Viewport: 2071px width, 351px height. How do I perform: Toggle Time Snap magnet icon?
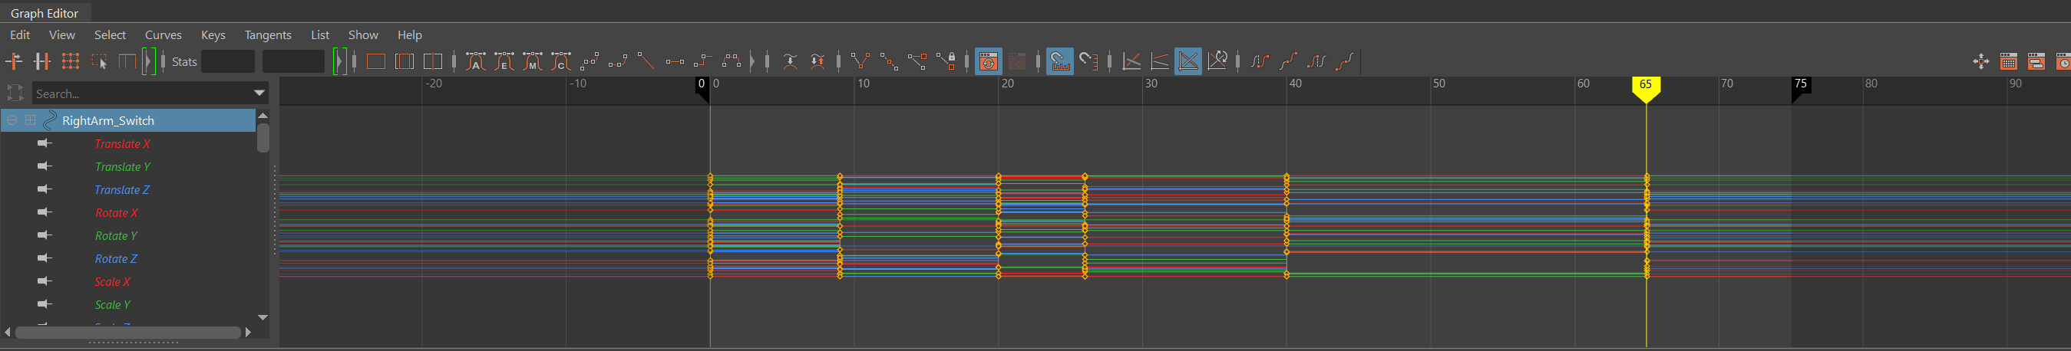click(x=1059, y=61)
